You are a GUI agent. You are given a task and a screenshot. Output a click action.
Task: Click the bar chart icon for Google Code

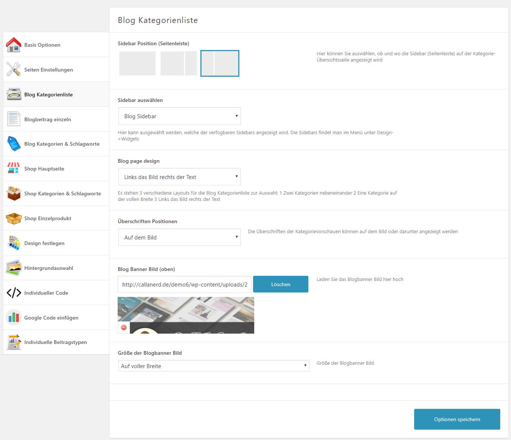click(14, 318)
